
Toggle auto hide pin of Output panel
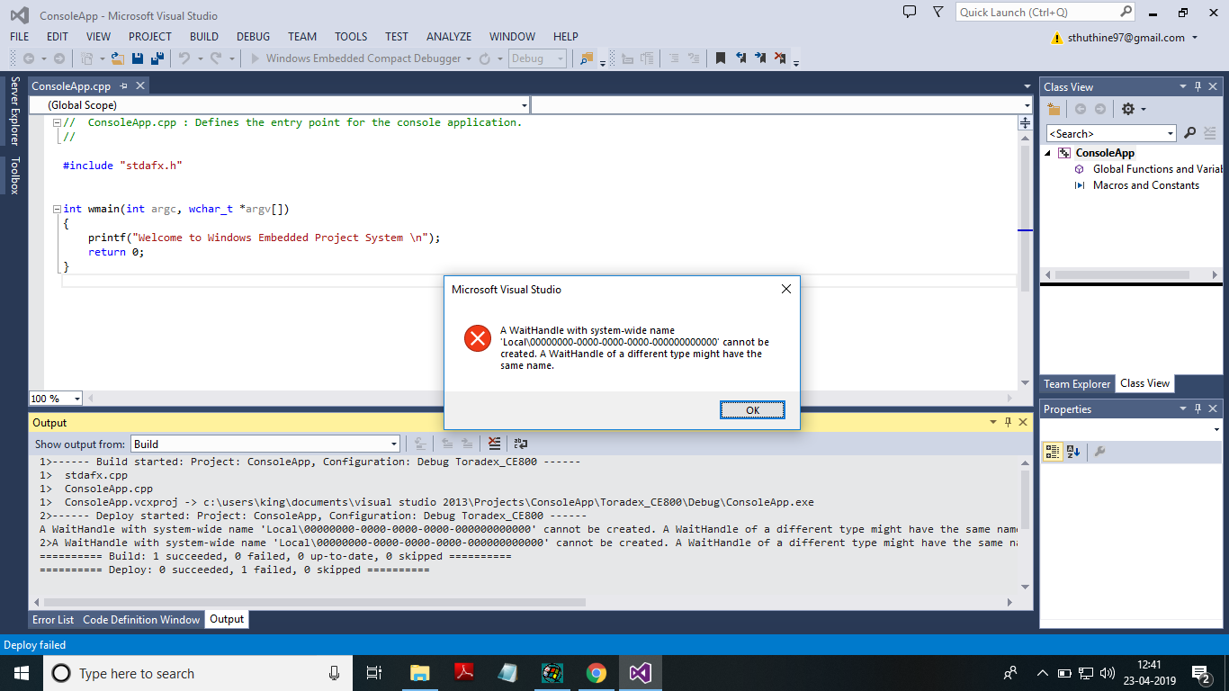(1008, 422)
